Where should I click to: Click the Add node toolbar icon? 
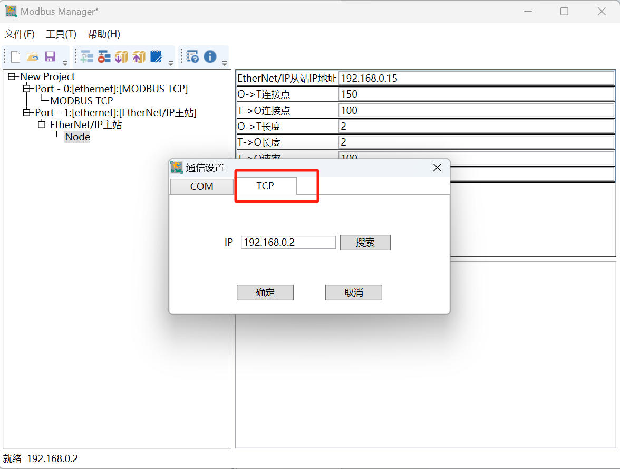pos(86,57)
